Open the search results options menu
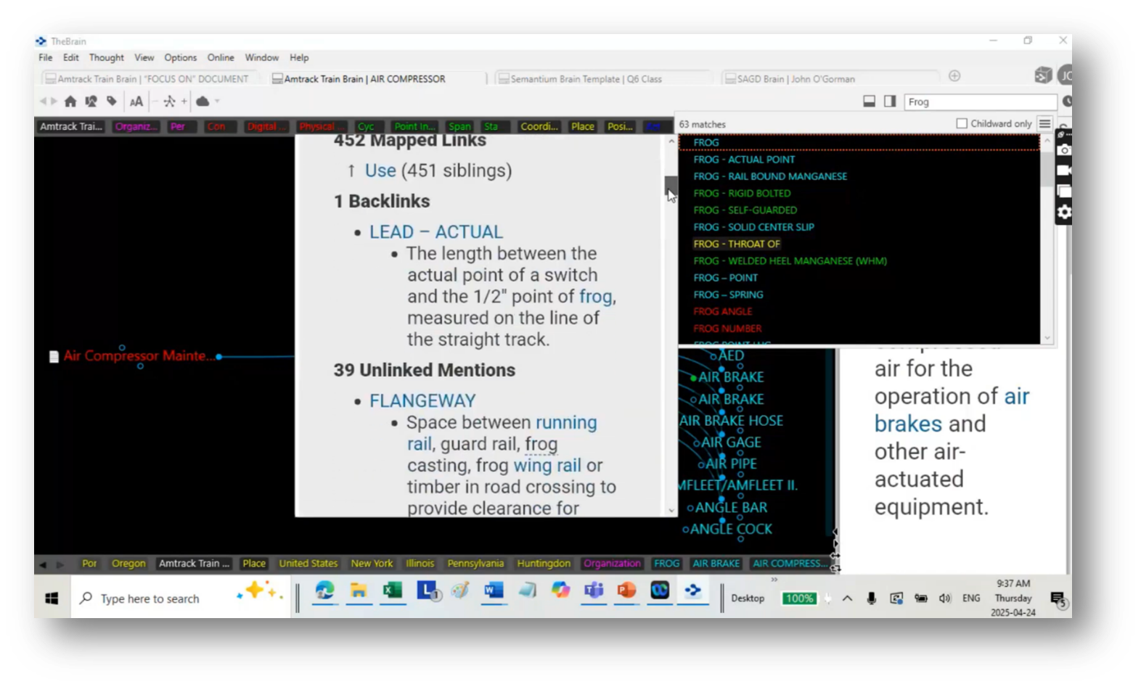Viewport: 1141px width, 687px height. 1044,123
